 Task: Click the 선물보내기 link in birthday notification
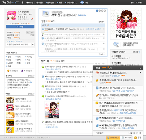(x=116, y=76)
